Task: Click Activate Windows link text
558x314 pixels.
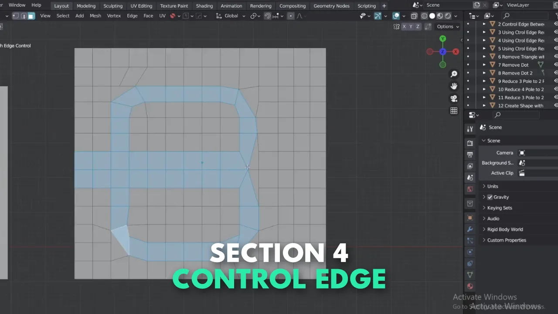Action: point(485,297)
